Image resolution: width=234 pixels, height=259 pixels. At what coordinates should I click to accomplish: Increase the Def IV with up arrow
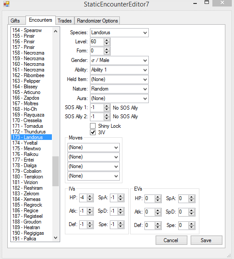pos(90,223)
